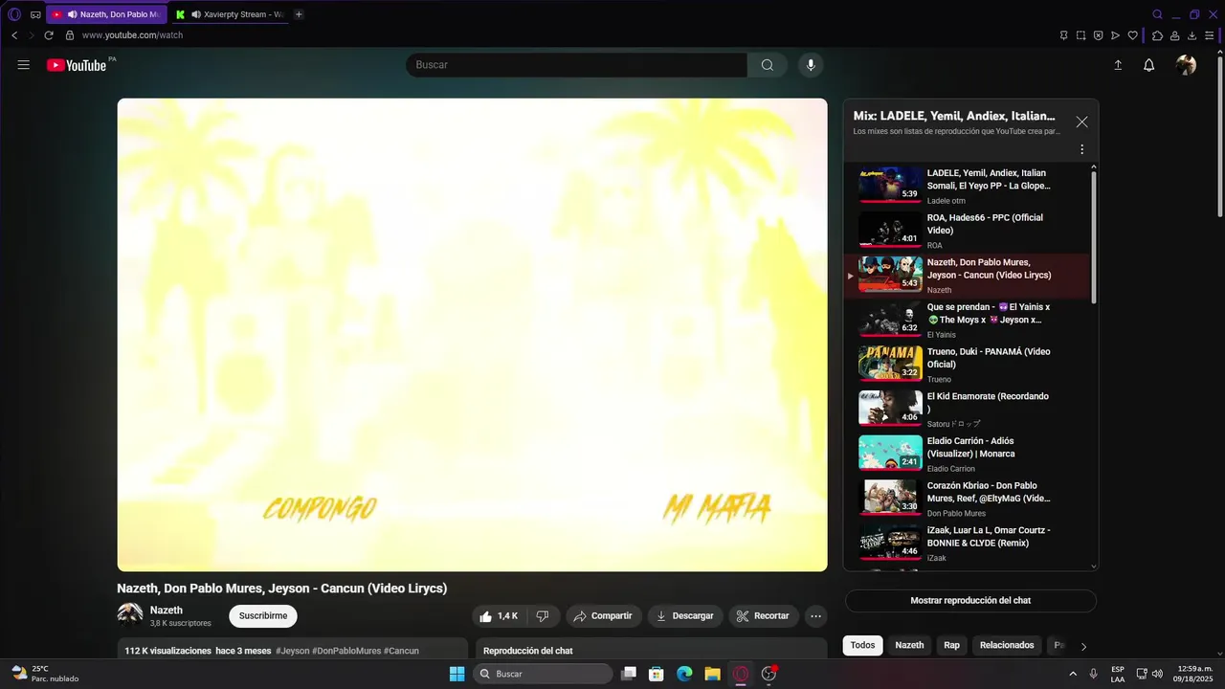Play Corazón Kbriao playlist item
This screenshot has height=689, width=1225.
tap(967, 499)
